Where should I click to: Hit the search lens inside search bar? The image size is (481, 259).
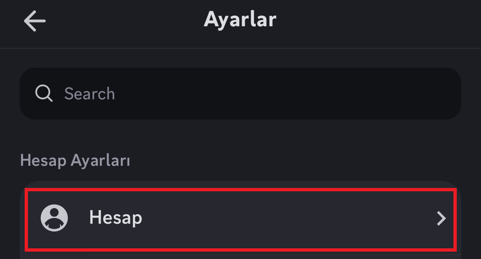pyautogui.click(x=44, y=94)
